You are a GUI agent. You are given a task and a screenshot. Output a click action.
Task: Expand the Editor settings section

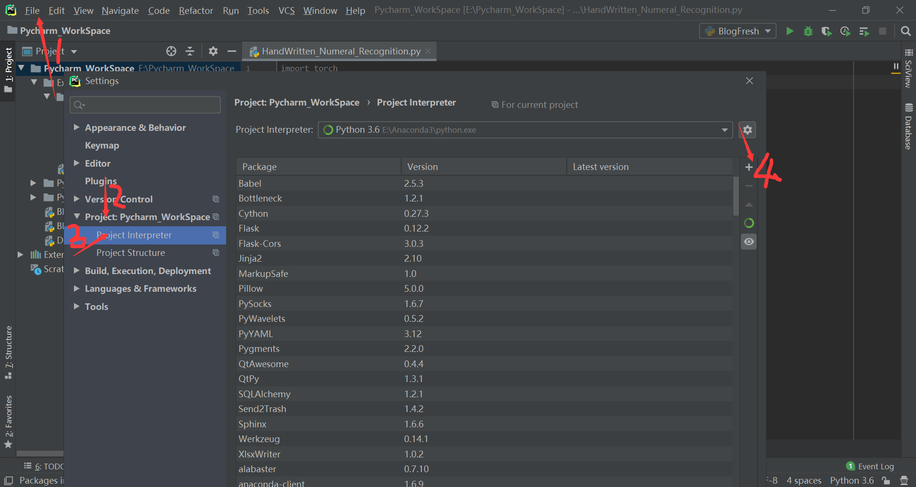click(76, 163)
